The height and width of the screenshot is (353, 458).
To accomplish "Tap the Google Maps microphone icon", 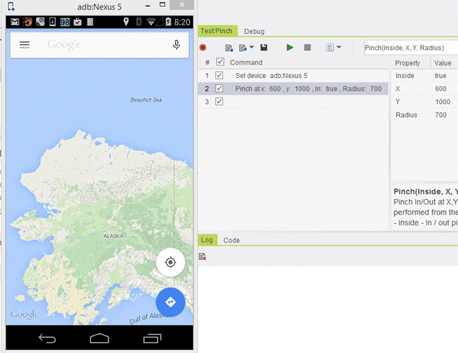I will tap(176, 45).
